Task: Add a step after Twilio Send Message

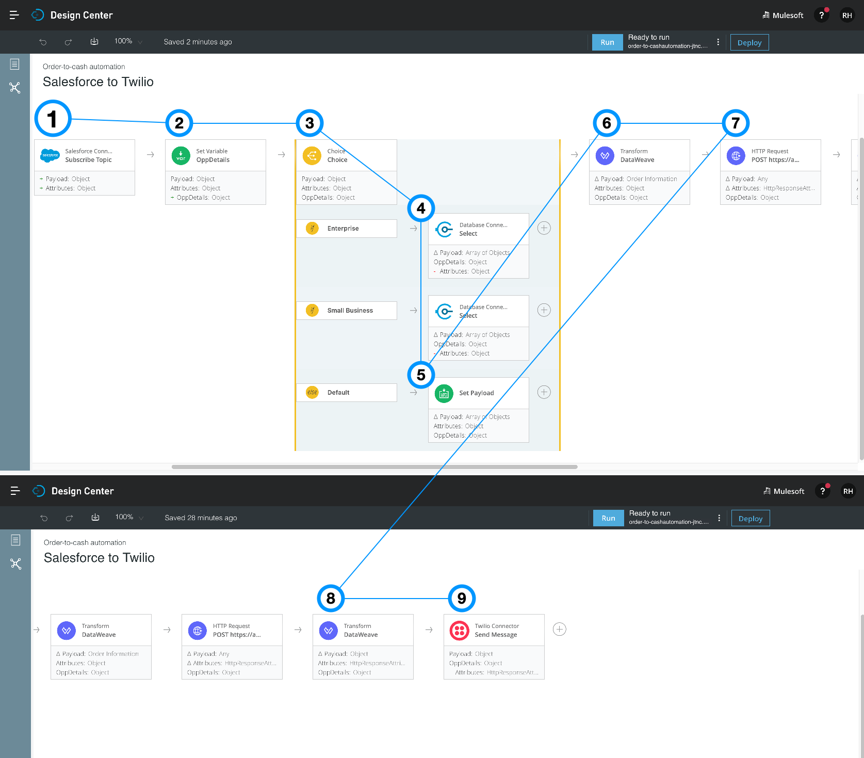Action: (560, 629)
